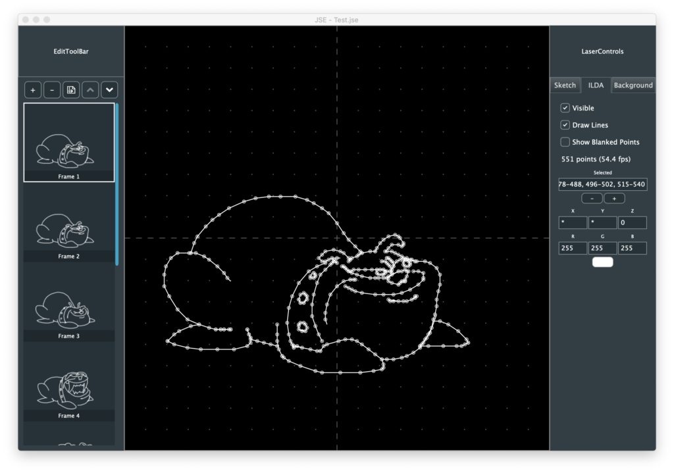Open the Background tab
The width and height of the screenshot is (674, 473).
(x=633, y=86)
